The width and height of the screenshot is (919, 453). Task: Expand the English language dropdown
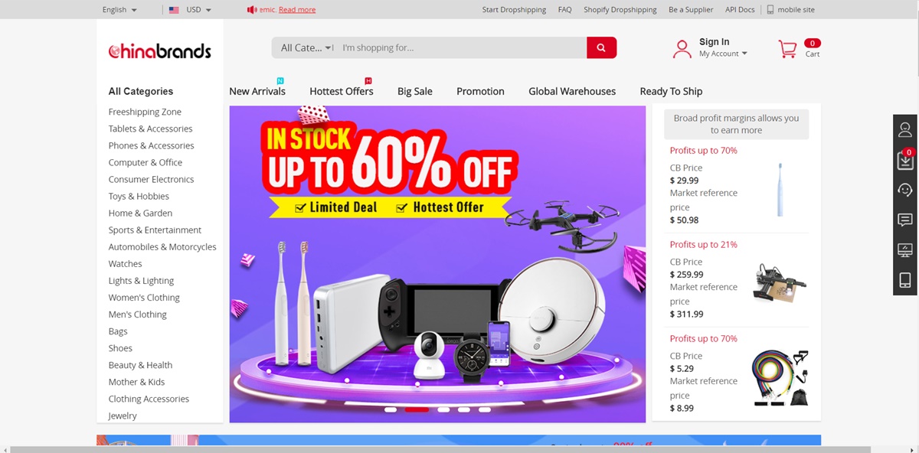coord(119,10)
